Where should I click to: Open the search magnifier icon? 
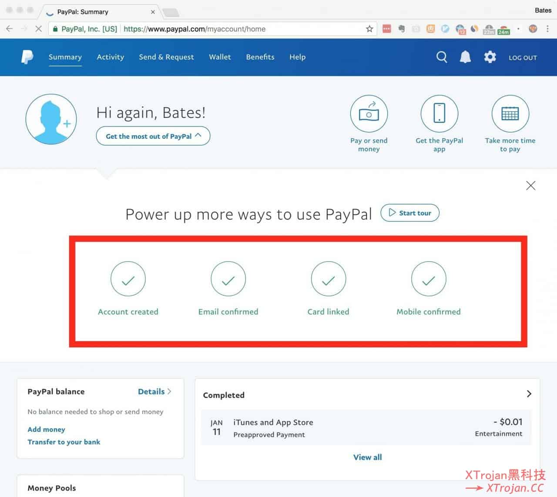(x=442, y=57)
